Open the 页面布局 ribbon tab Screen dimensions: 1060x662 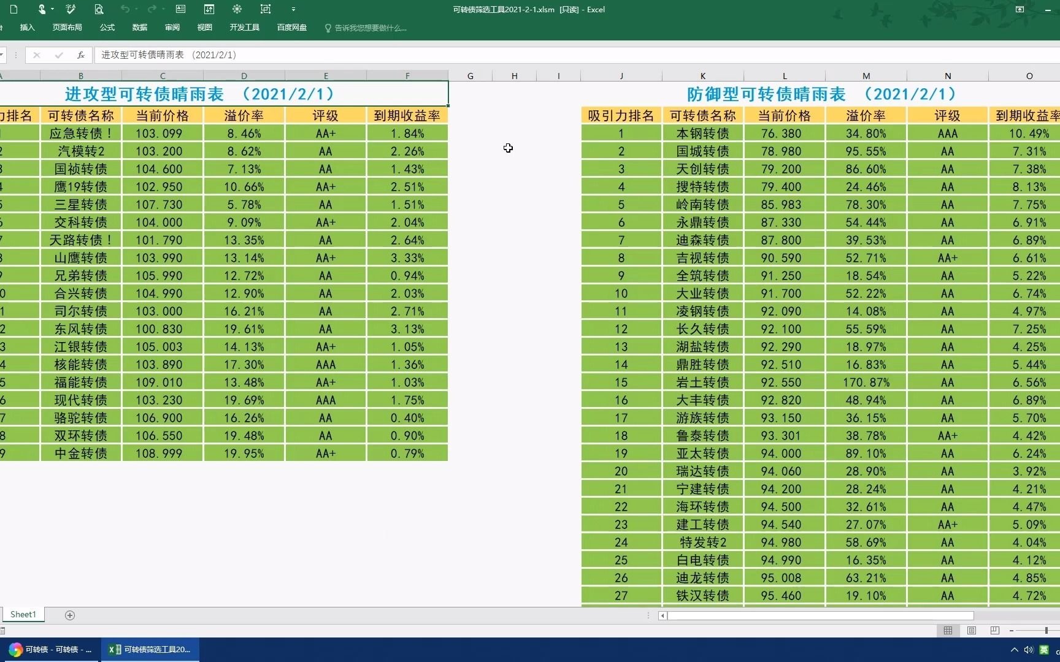tap(67, 28)
